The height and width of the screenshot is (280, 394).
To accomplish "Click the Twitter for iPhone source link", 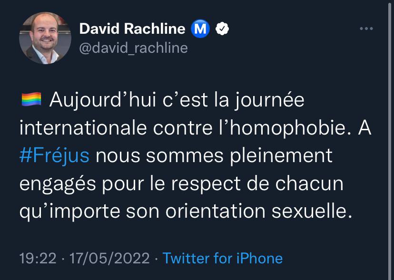I will (222, 258).
